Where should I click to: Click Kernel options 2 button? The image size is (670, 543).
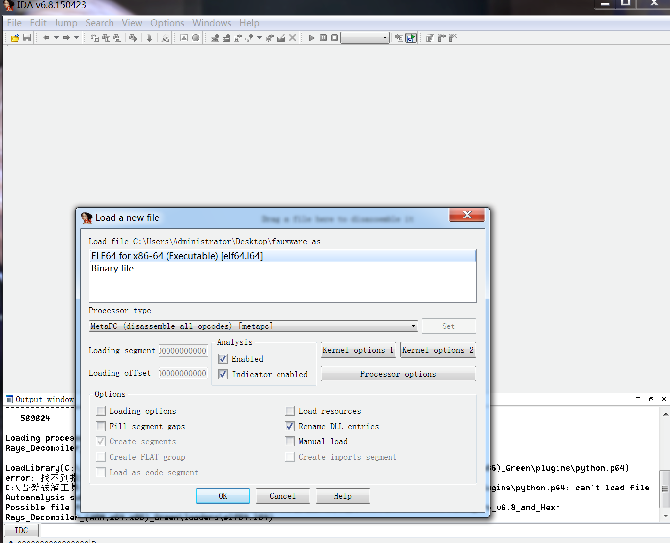click(x=438, y=350)
